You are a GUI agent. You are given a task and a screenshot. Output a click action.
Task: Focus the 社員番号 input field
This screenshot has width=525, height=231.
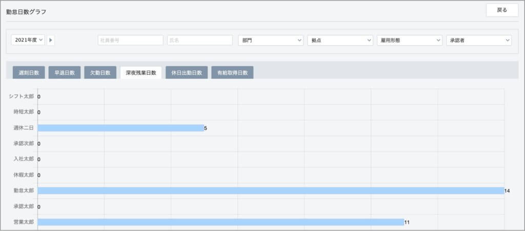click(x=130, y=40)
